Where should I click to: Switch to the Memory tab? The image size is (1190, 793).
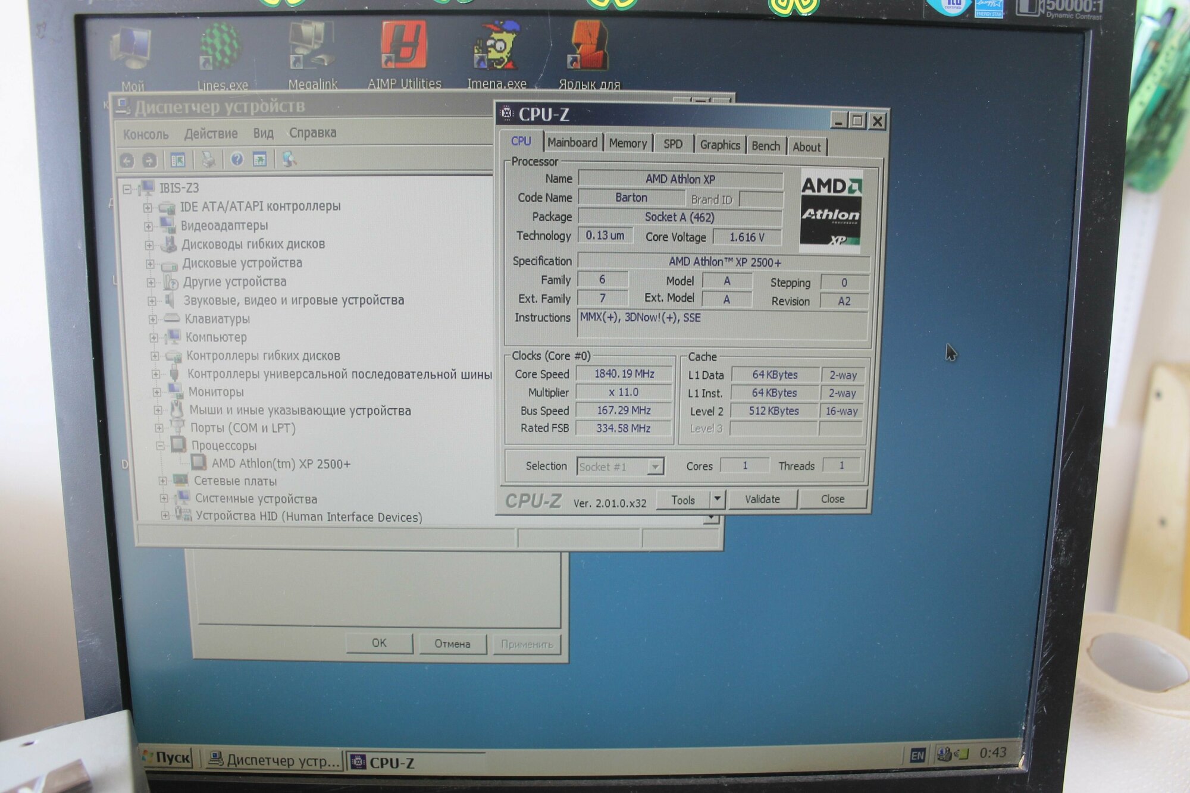(628, 143)
